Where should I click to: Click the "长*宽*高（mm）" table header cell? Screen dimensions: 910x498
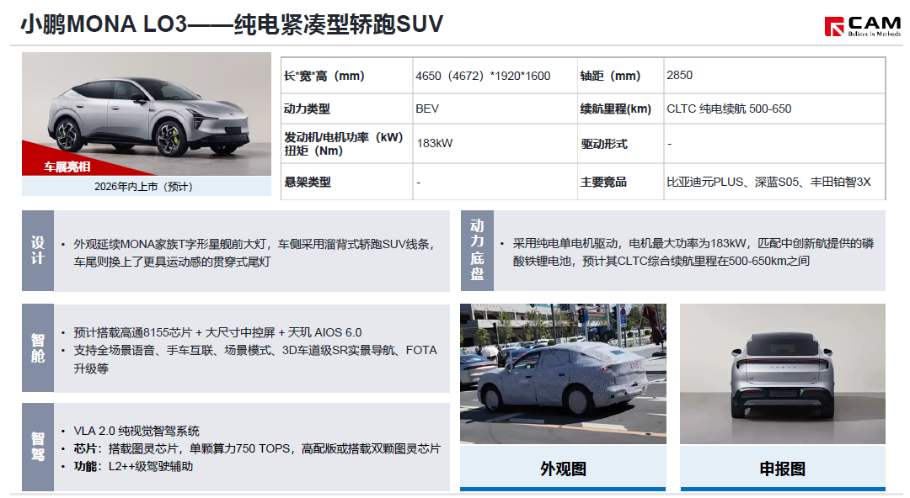(346, 76)
